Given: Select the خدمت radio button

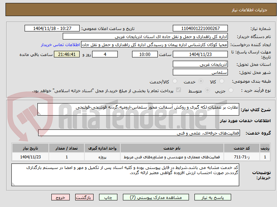Looking at the screenshot, I should (x=201, y=81).
